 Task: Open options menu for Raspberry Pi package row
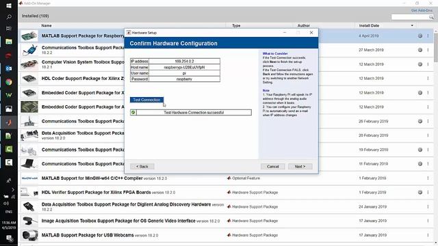point(428,36)
